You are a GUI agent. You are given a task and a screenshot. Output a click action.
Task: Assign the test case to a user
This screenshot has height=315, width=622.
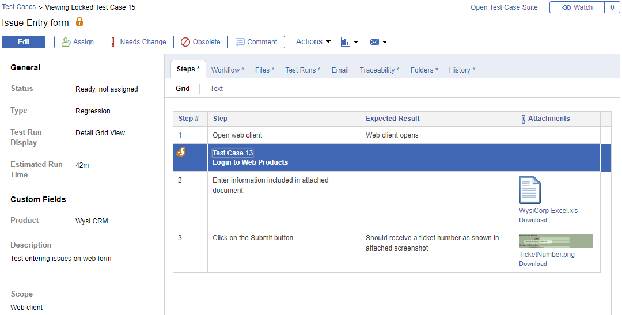click(78, 42)
